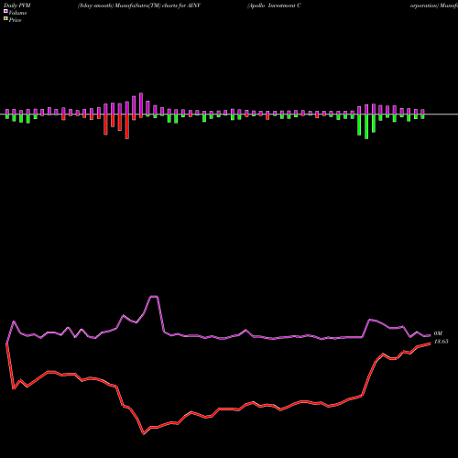Select the 'Volume' legend label
Image resolution: width=458 pixels, height=458 pixels.
click(x=17, y=13)
